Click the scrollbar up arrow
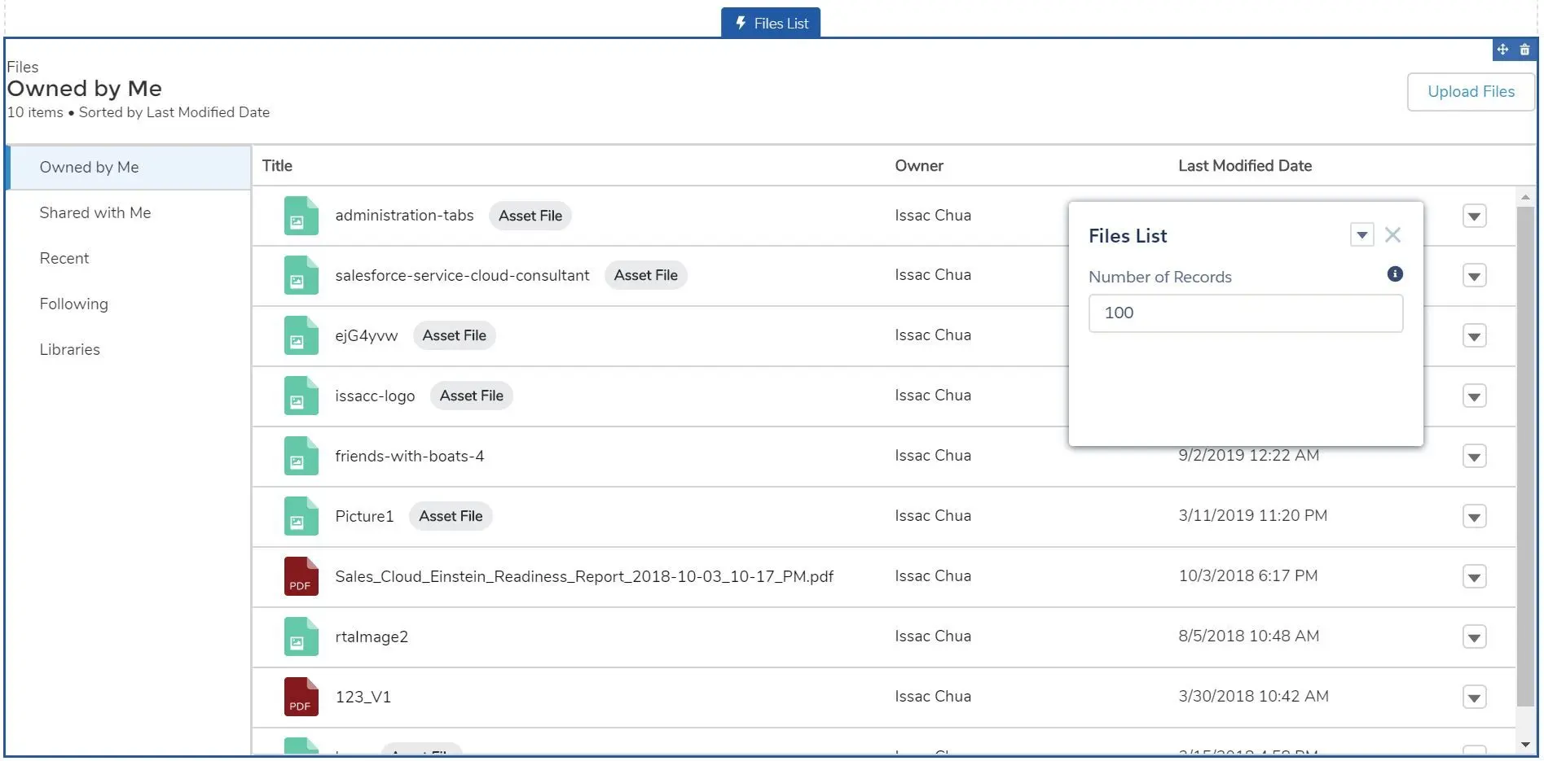 (1525, 197)
